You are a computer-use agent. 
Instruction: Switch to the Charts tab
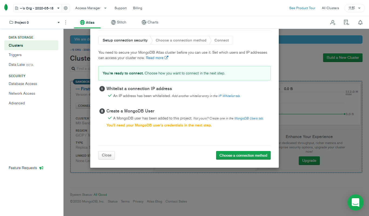coord(150,22)
